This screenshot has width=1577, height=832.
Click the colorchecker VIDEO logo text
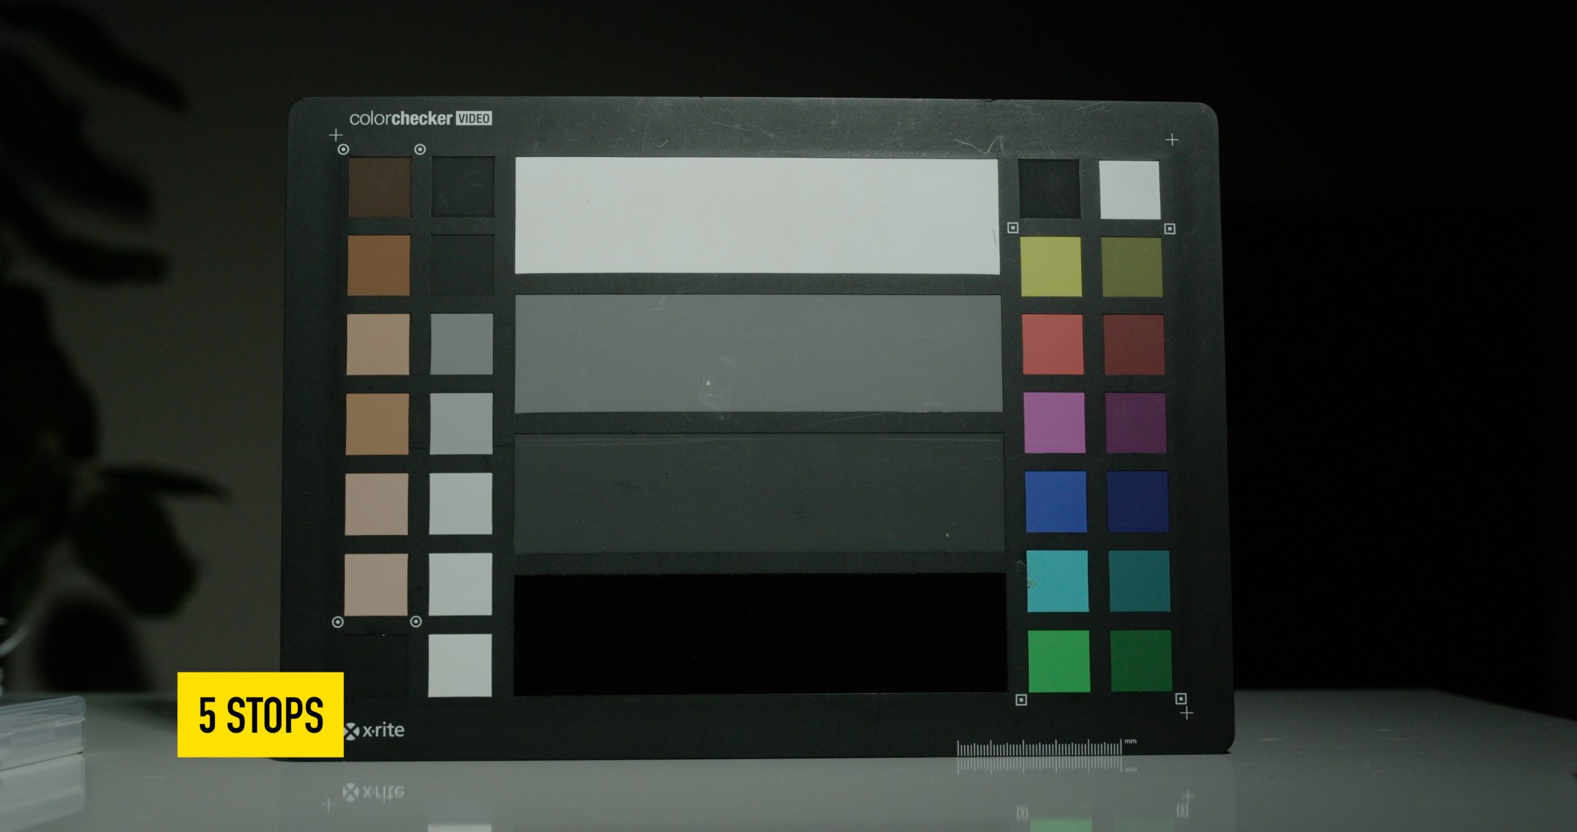click(x=420, y=118)
